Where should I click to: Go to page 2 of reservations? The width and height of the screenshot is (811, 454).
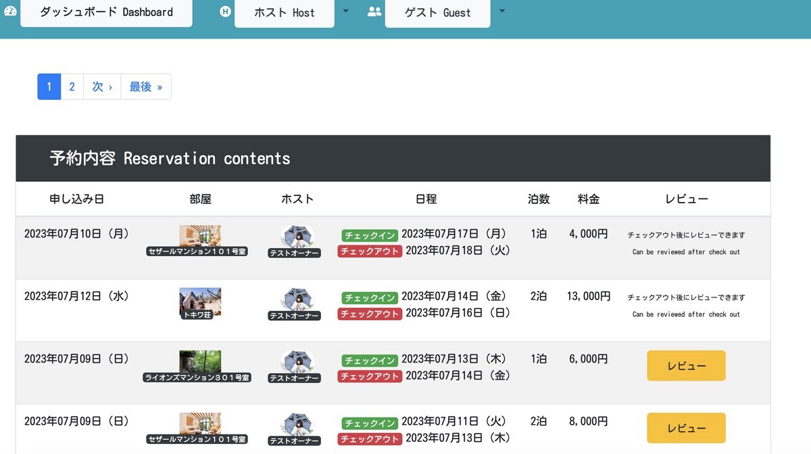(72, 86)
